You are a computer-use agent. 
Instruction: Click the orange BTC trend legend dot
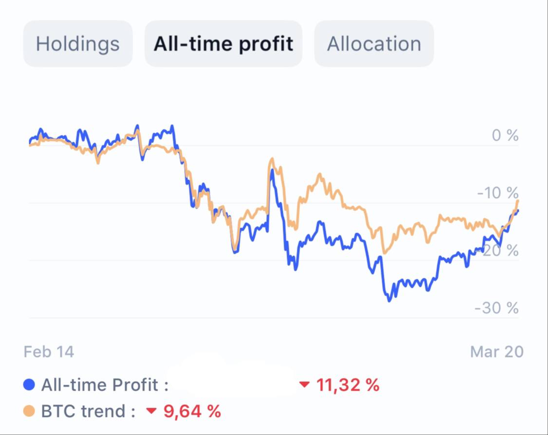pos(29,411)
